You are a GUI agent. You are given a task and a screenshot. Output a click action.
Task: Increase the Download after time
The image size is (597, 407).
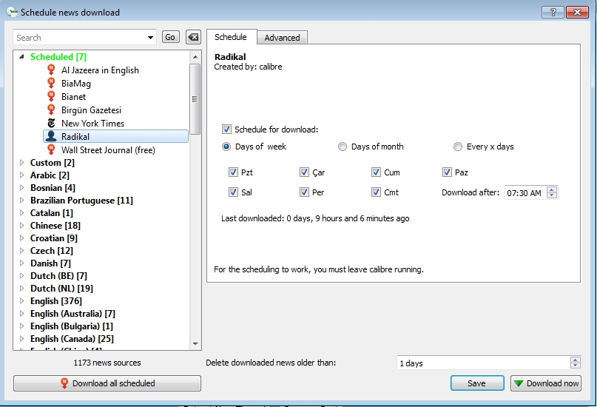click(552, 189)
